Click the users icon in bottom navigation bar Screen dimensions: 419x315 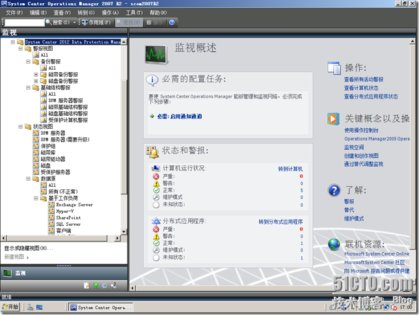tap(114, 286)
